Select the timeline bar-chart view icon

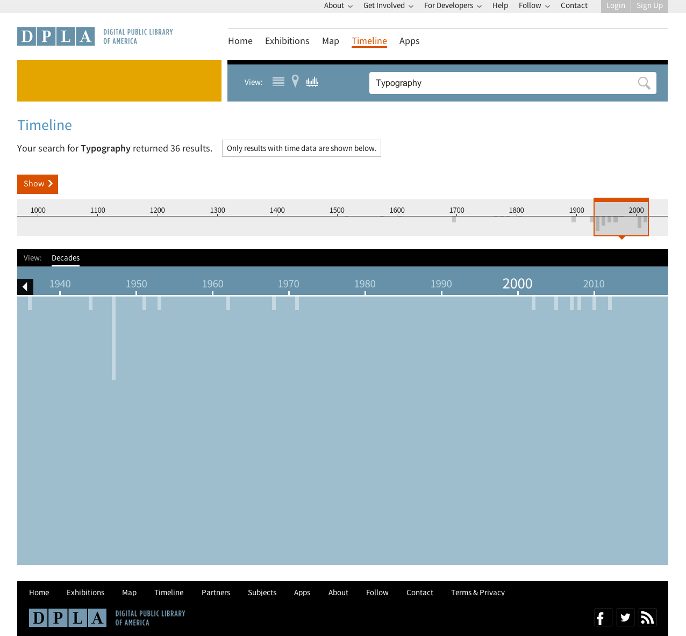(x=312, y=82)
